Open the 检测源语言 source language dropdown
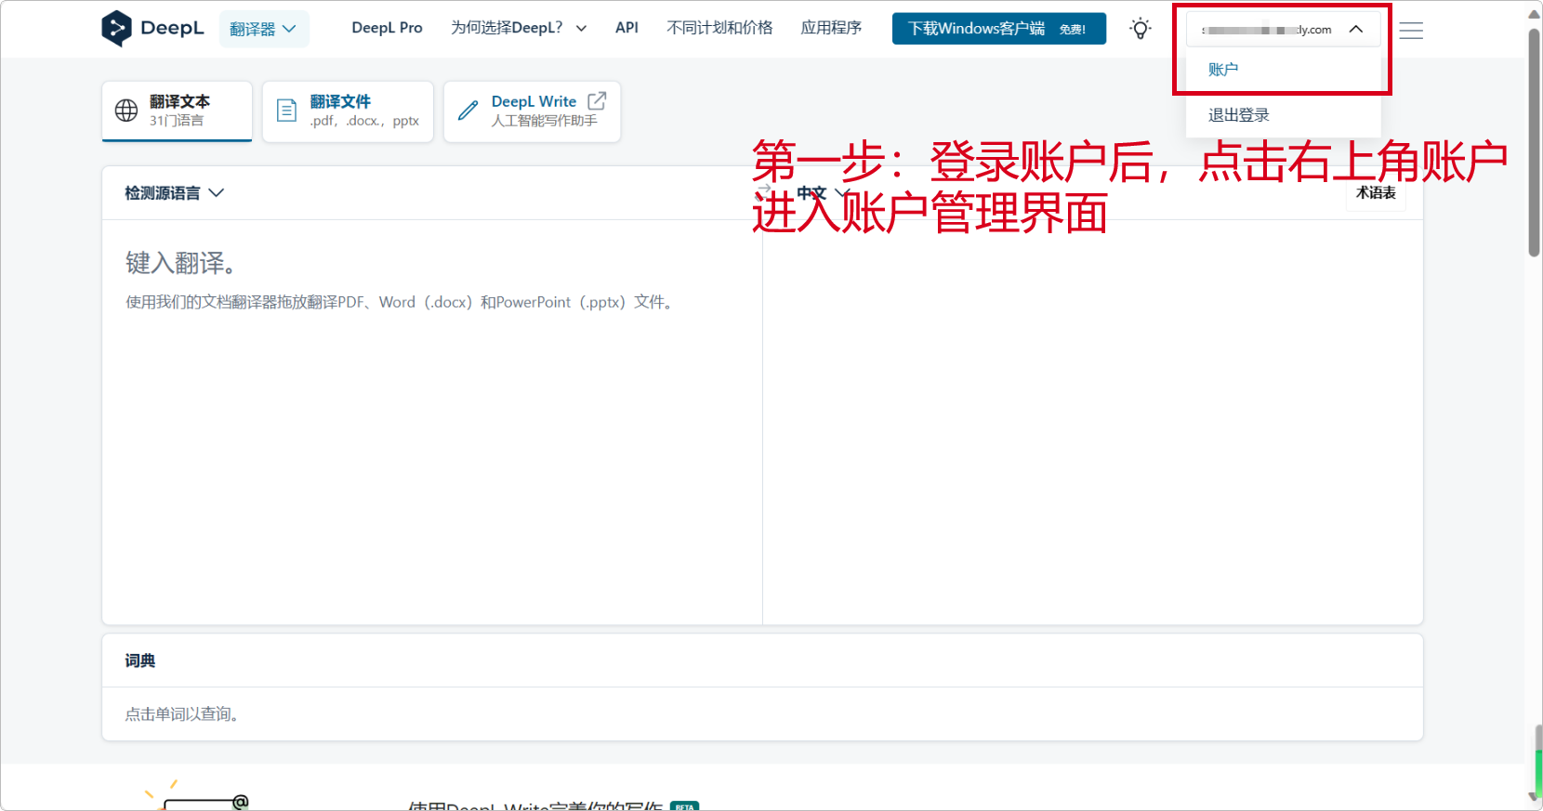The height and width of the screenshot is (811, 1543). [x=175, y=193]
